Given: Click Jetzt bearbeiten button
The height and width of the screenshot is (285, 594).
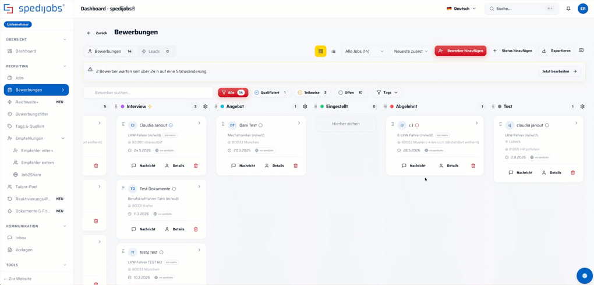Looking at the screenshot, I should 560,71.
